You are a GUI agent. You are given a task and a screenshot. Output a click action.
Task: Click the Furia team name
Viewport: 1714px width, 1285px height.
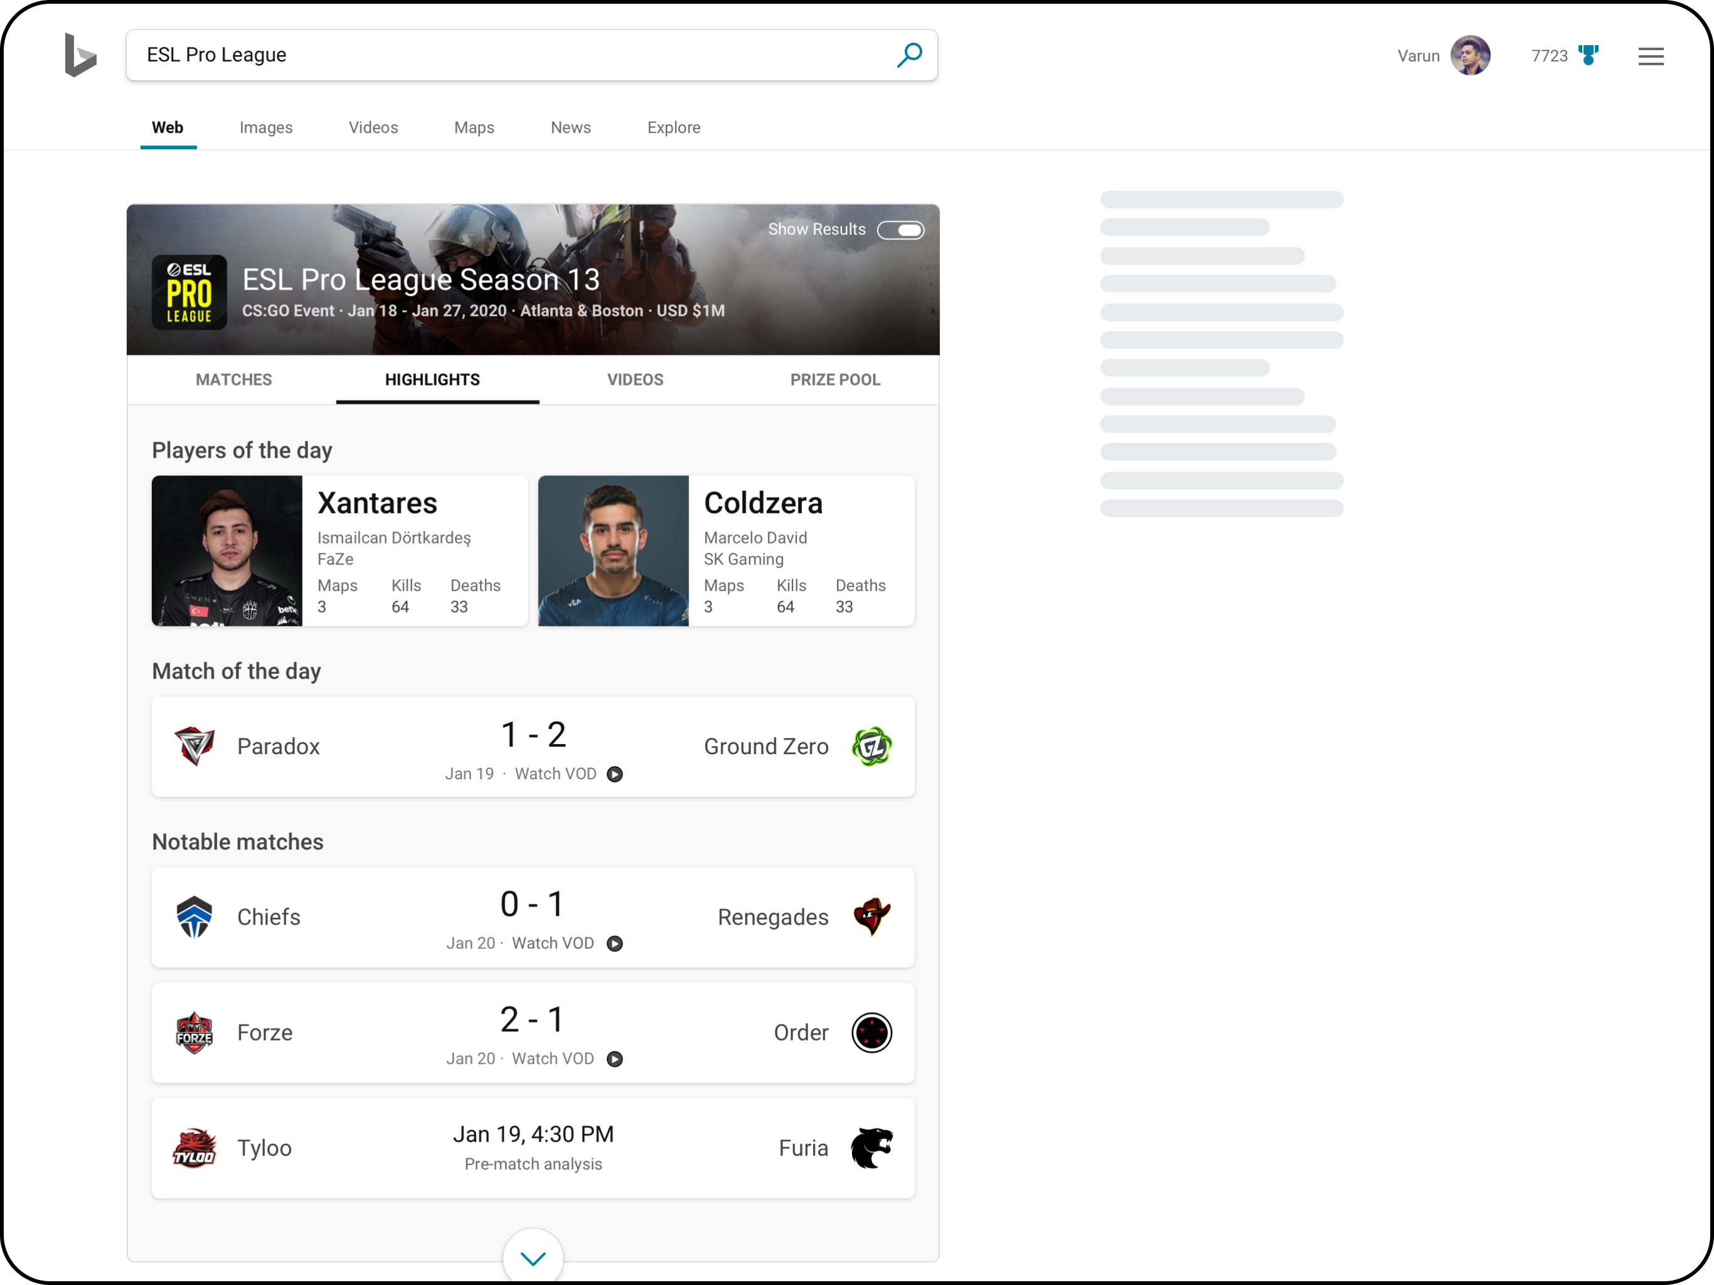(804, 1148)
